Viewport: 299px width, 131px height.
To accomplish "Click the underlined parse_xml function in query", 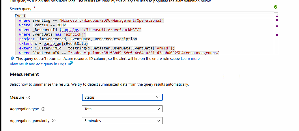I will [53, 44].
